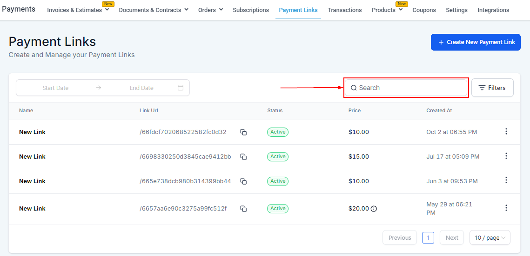This screenshot has width=530, height=256.
Task: Open three-dot menu for May 29 link
Action: click(x=506, y=208)
